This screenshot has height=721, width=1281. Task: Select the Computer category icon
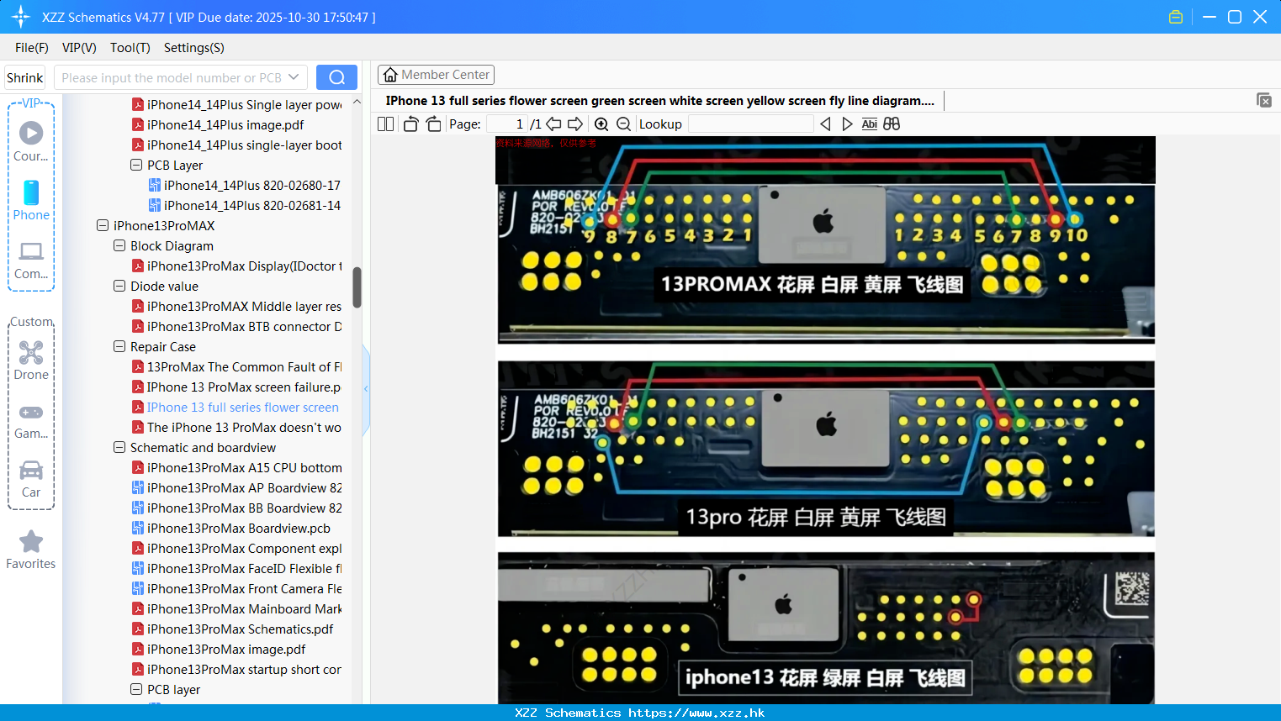pos(31,260)
